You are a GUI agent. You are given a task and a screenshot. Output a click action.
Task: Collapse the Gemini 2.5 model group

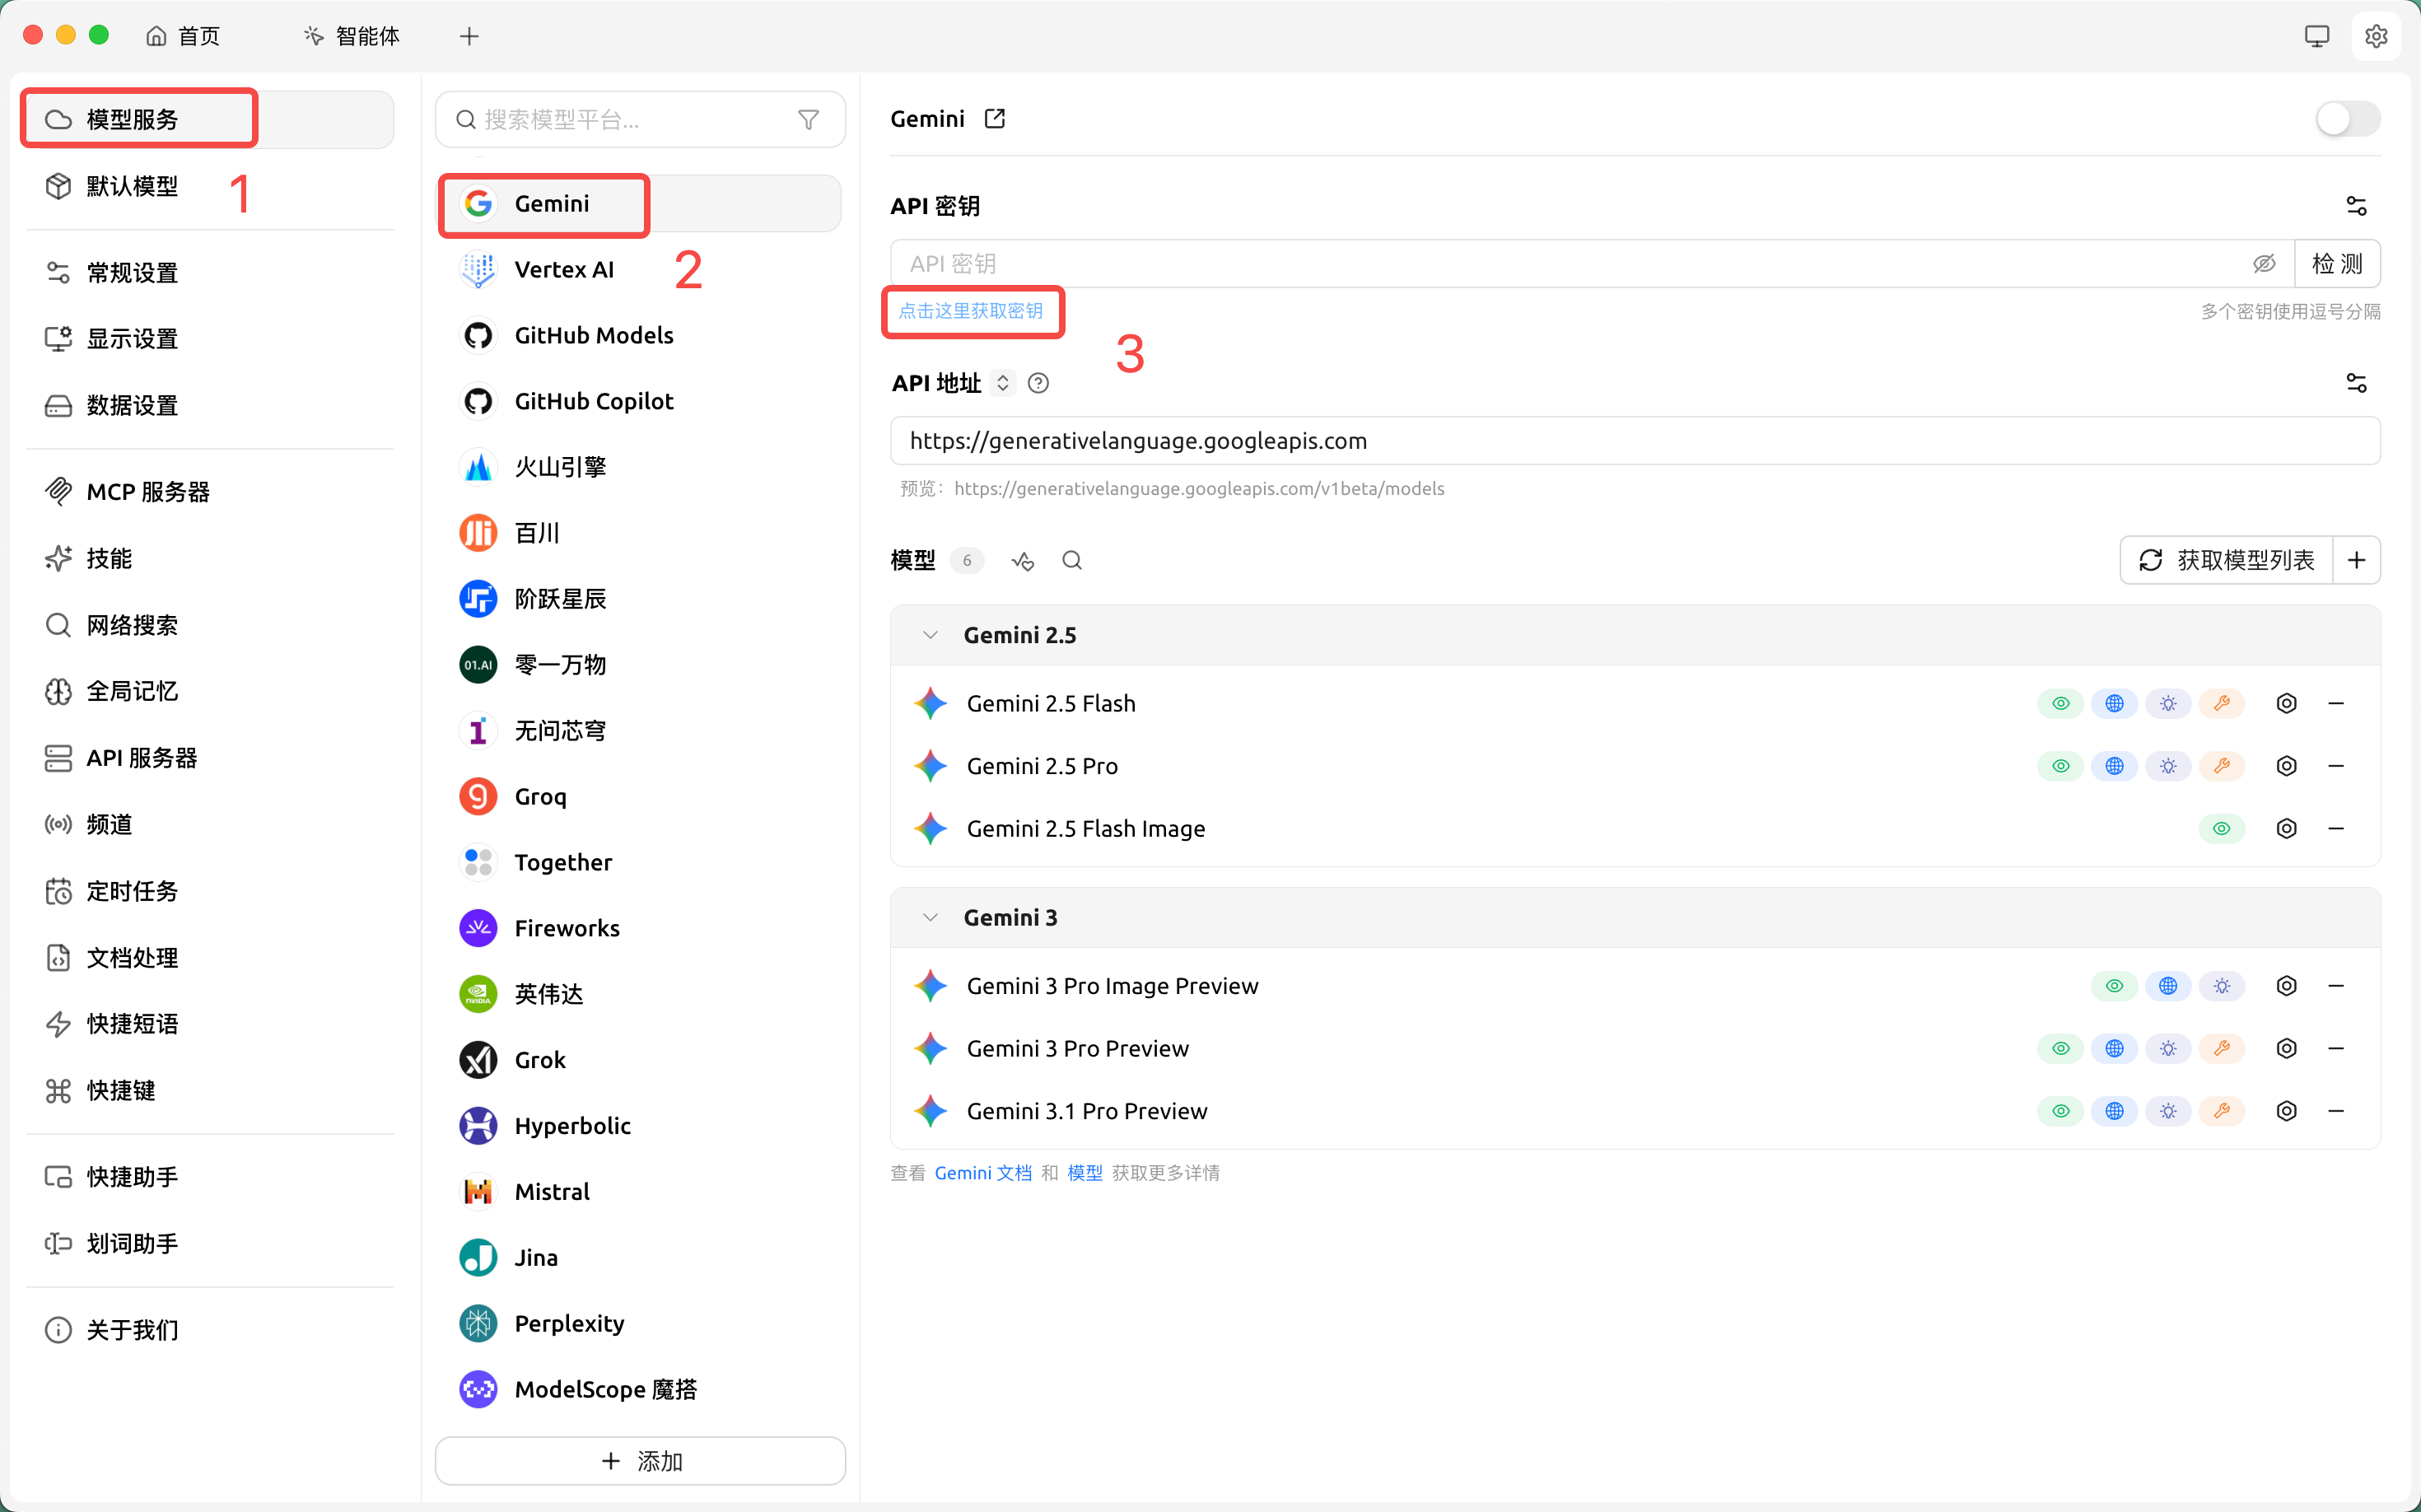coord(930,636)
